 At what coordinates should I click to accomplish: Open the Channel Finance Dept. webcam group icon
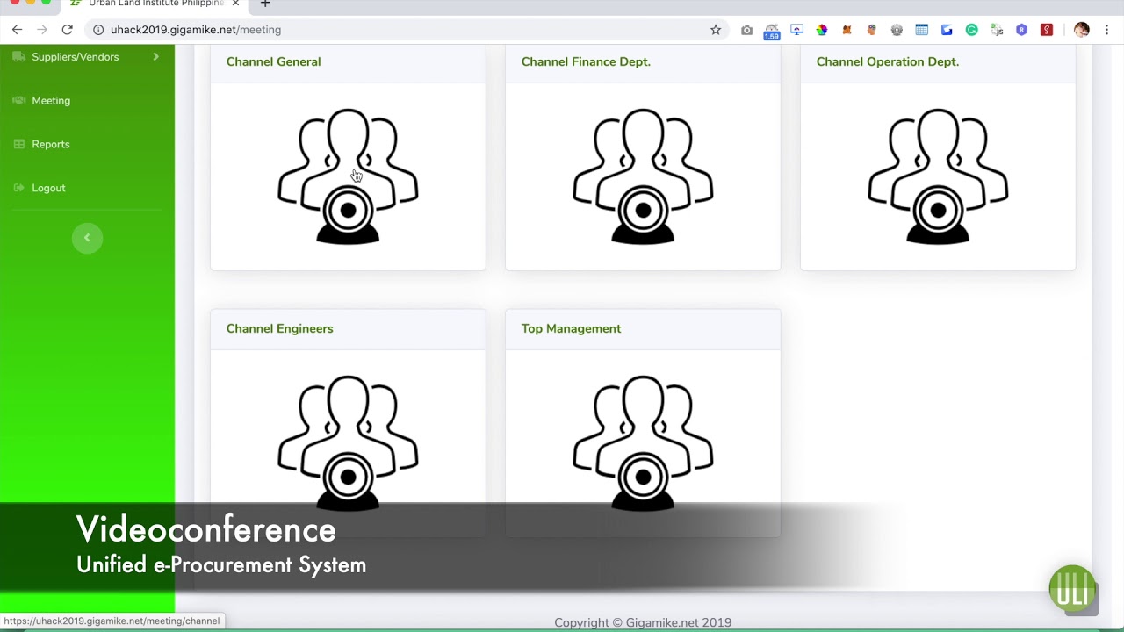tap(643, 176)
